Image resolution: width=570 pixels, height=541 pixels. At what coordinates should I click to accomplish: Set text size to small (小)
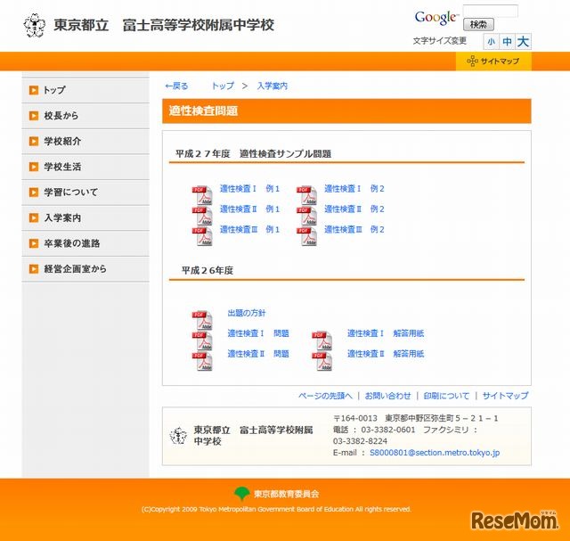(492, 42)
